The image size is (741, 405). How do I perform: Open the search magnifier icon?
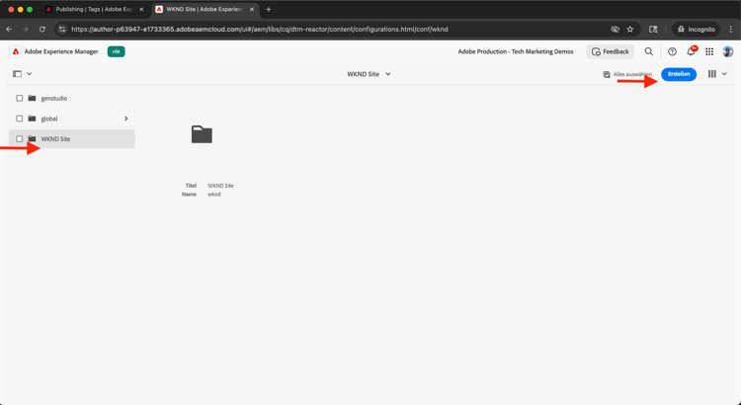649,51
